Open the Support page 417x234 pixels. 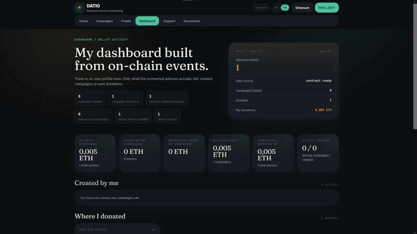[169, 21]
